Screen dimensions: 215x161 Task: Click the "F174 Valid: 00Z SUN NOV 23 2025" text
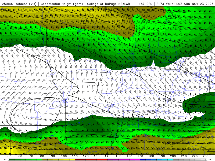(x=185, y=4)
